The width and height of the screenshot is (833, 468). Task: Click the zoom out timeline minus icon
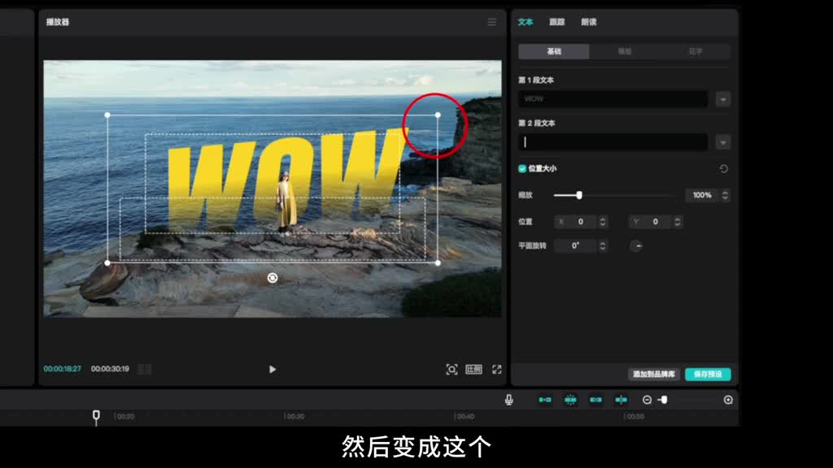pyautogui.click(x=648, y=400)
